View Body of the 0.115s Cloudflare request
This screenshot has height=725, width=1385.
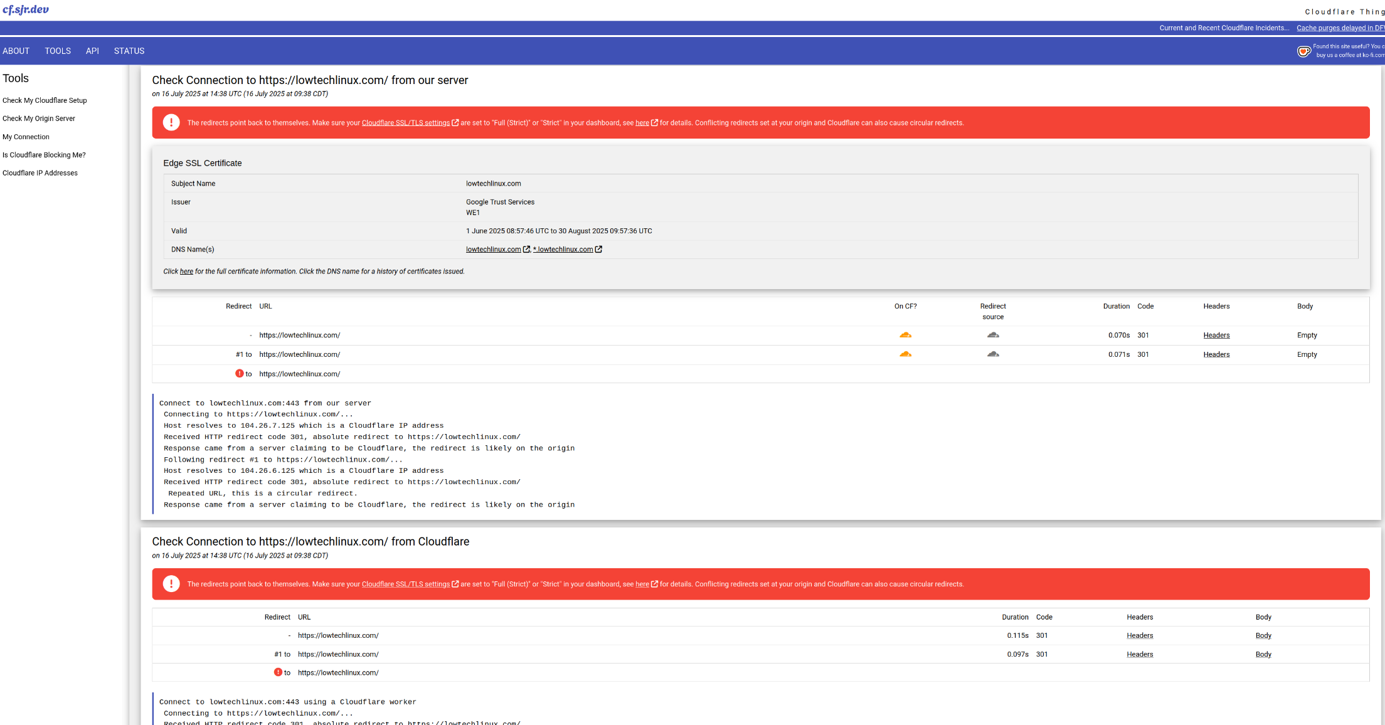tap(1263, 636)
